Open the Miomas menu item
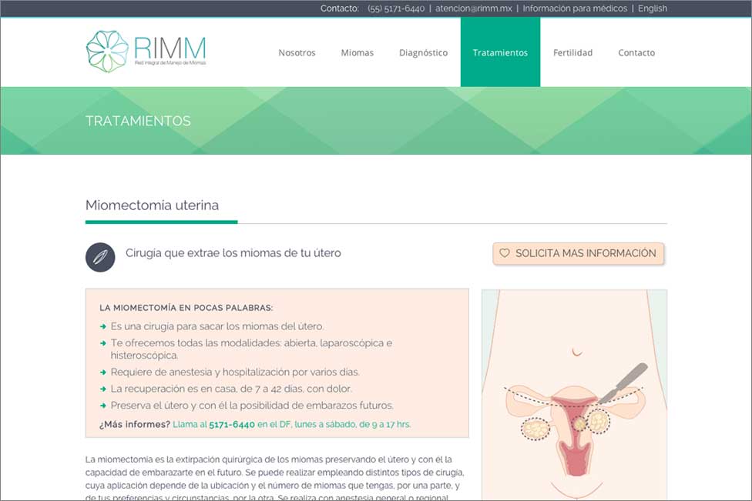Viewport: 752px width, 501px height. click(x=358, y=52)
